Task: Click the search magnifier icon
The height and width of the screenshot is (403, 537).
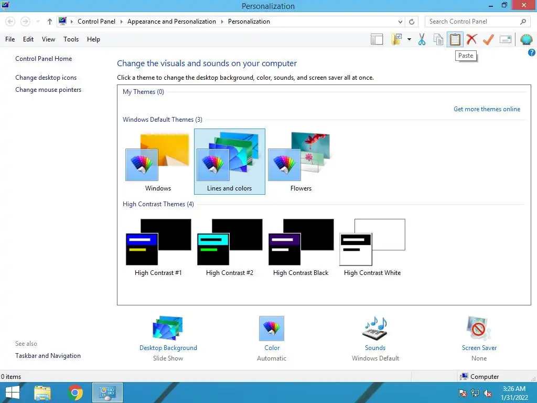Action: (x=523, y=22)
